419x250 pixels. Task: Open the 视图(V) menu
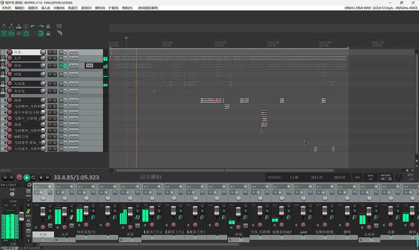coord(33,8)
